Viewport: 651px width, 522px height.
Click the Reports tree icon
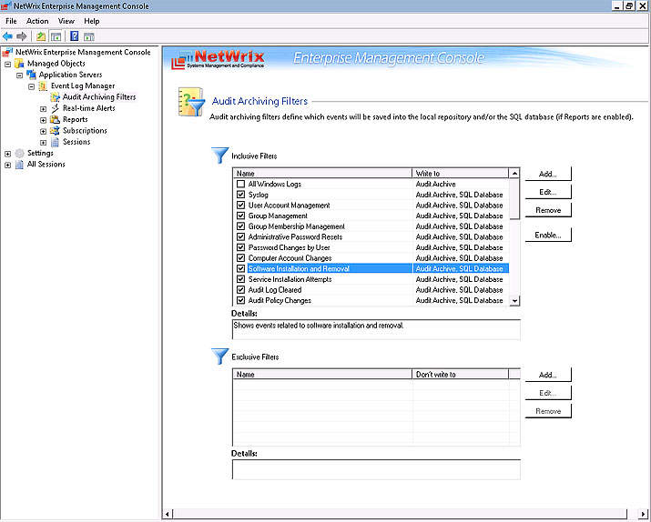point(55,119)
